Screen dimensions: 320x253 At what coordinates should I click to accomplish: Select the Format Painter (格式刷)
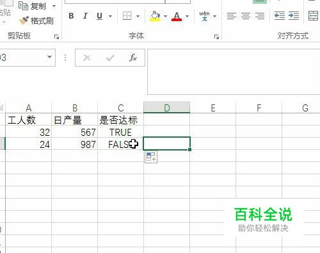pos(36,20)
